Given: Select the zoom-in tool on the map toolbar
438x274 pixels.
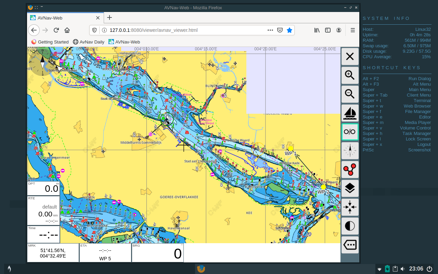Looking at the screenshot, I should [x=350, y=75].
